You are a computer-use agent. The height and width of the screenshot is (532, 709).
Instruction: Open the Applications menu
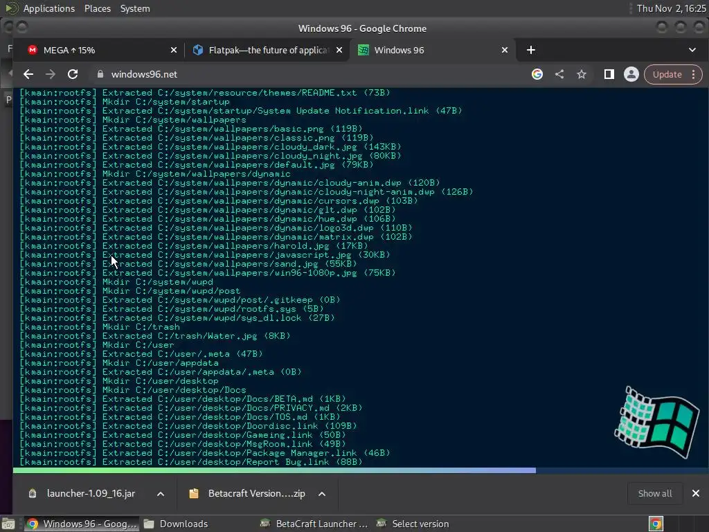[x=49, y=8]
